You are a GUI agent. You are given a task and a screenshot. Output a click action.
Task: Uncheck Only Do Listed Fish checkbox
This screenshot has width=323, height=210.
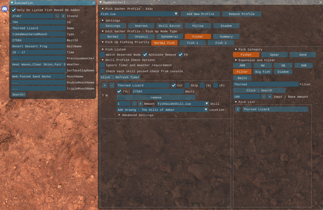[14, 10]
